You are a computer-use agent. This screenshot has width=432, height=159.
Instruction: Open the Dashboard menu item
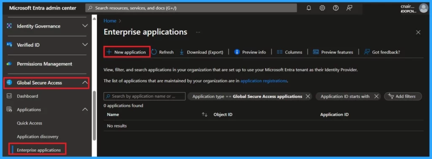(x=27, y=96)
